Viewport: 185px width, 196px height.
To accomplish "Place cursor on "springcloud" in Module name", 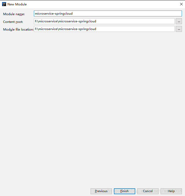I will (x=64, y=14).
